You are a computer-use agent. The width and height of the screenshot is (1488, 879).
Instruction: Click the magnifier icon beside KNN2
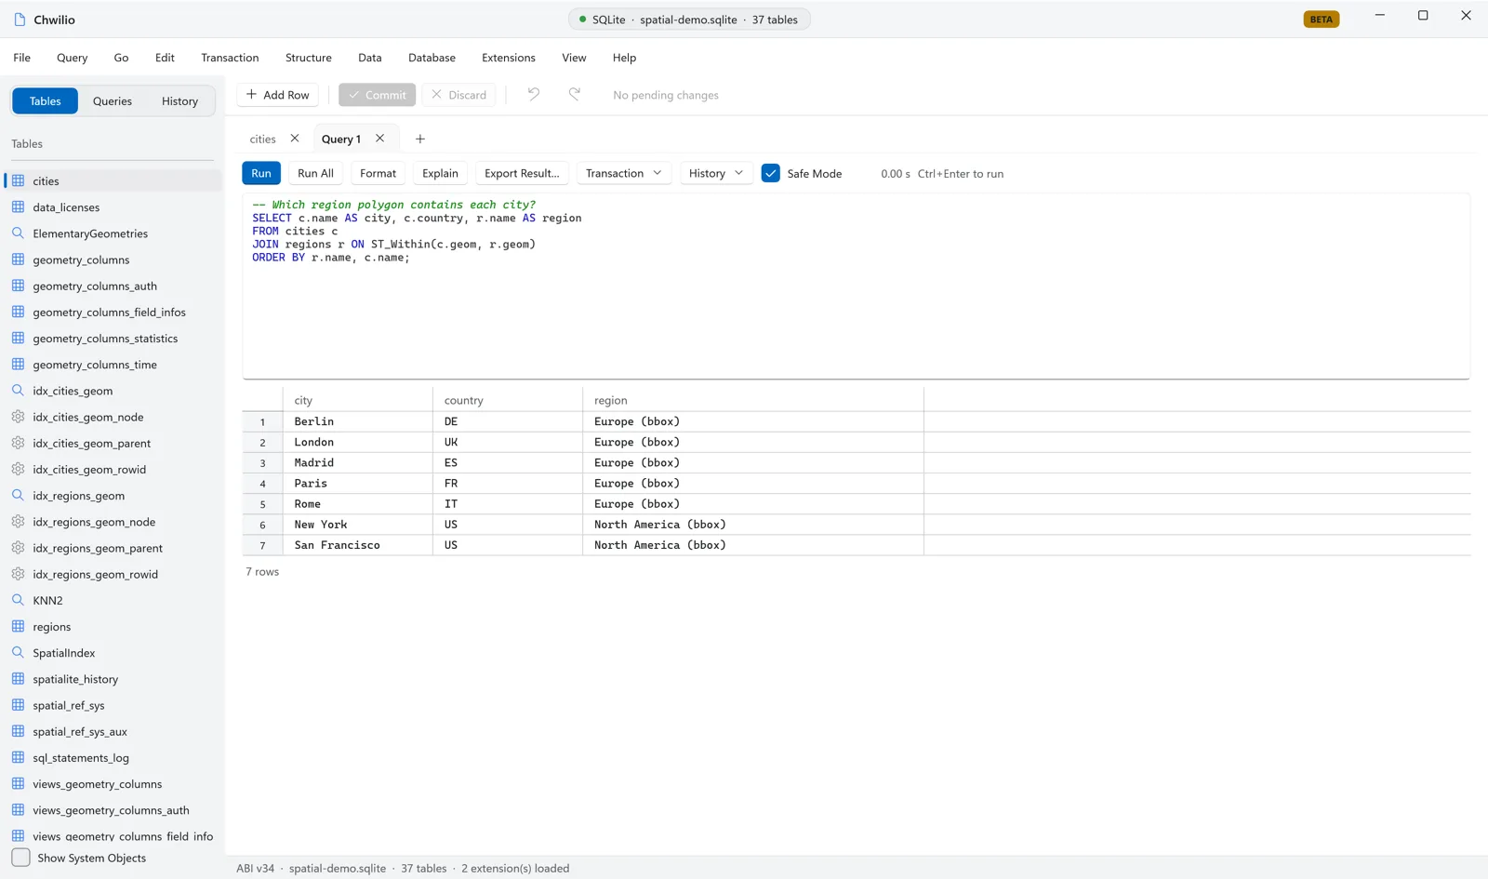(x=18, y=600)
